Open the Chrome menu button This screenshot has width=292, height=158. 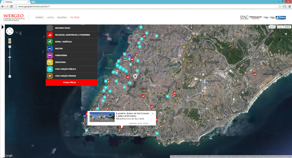[289, 6]
